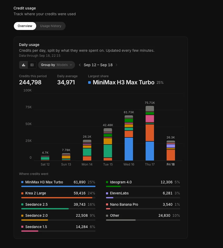Click the Krea 2 Large orange swatch
223x248 pixels.
pos(22,193)
